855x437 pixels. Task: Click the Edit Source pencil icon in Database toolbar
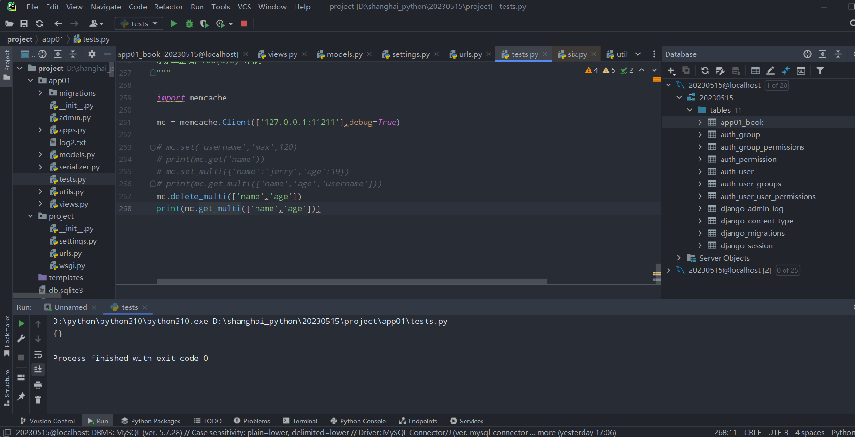[x=770, y=70]
